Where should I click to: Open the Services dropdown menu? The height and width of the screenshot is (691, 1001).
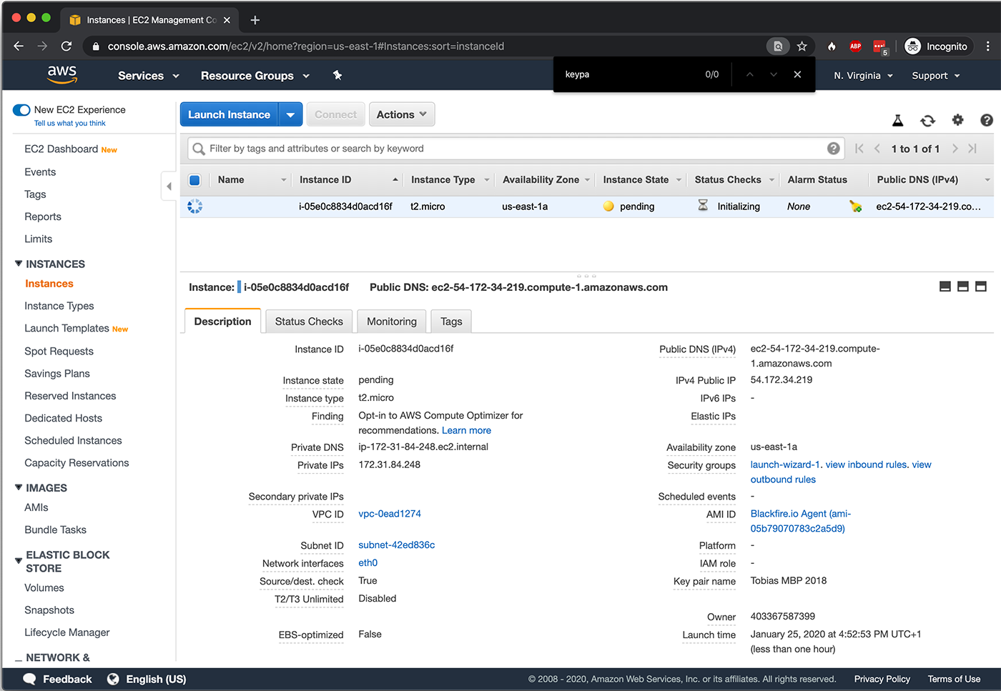coord(148,76)
